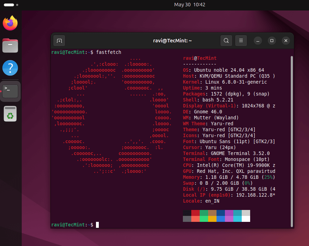Open the Help question mark app

pos(10,68)
